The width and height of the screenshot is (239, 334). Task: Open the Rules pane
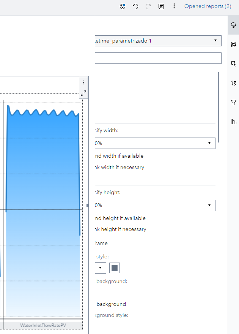pyautogui.click(x=233, y=83)
